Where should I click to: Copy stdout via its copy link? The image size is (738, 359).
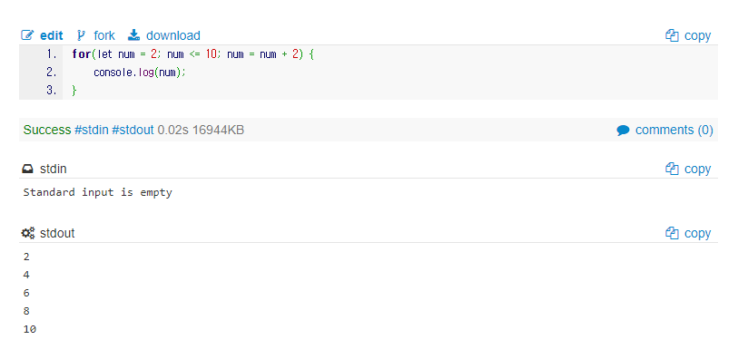[x=697, y=234]
